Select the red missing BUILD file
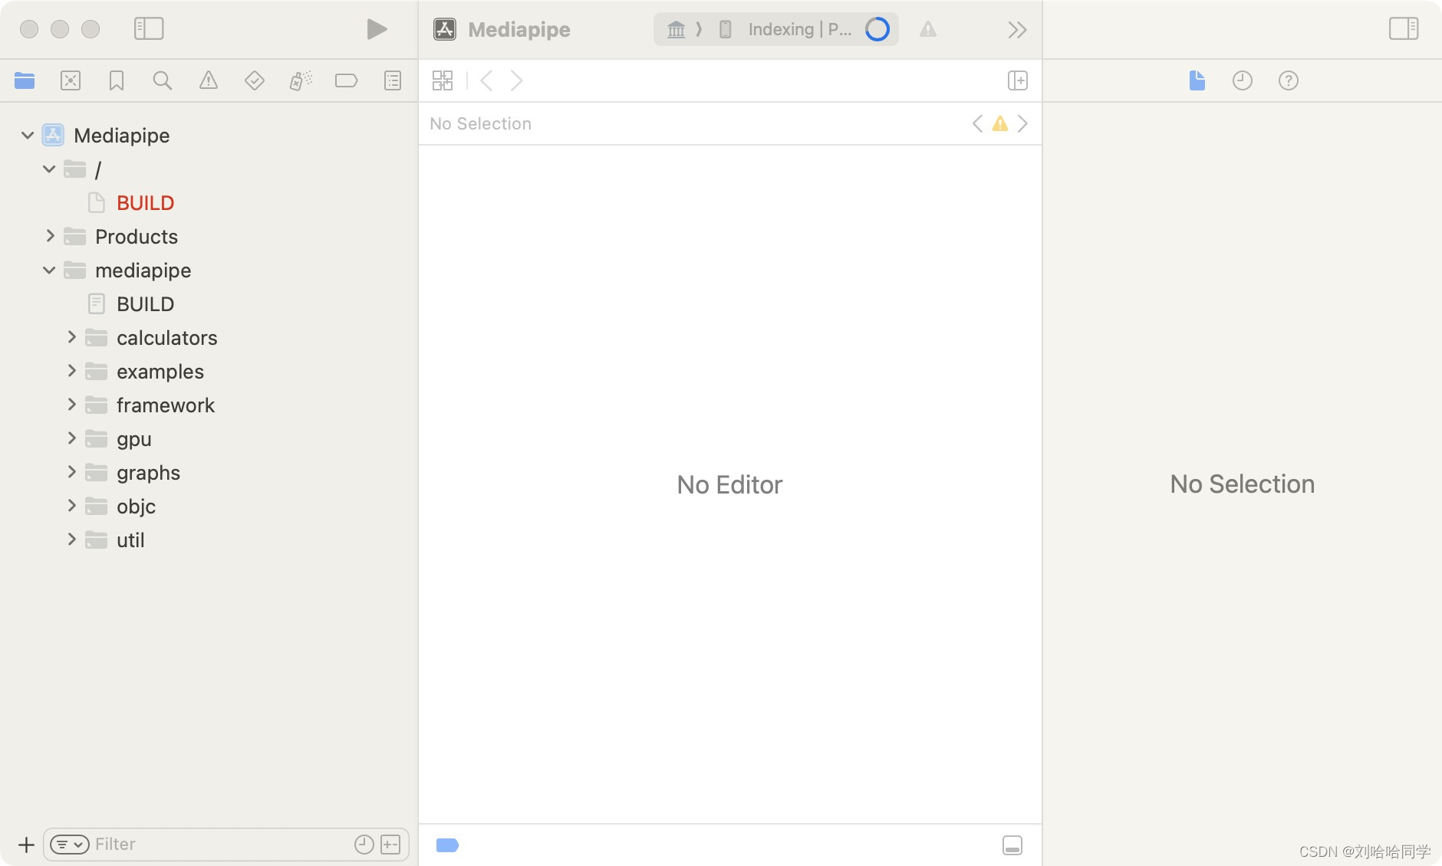 [x=146, y=203]
